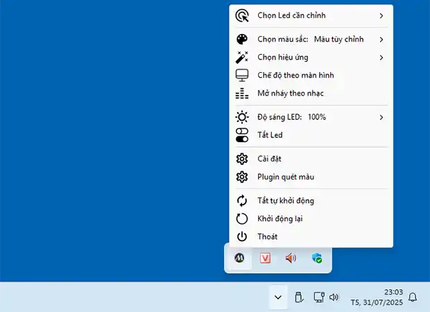Viewport: 430px width, 312px height.
Task: Open the notification bell icon
Action: point(413,297)
